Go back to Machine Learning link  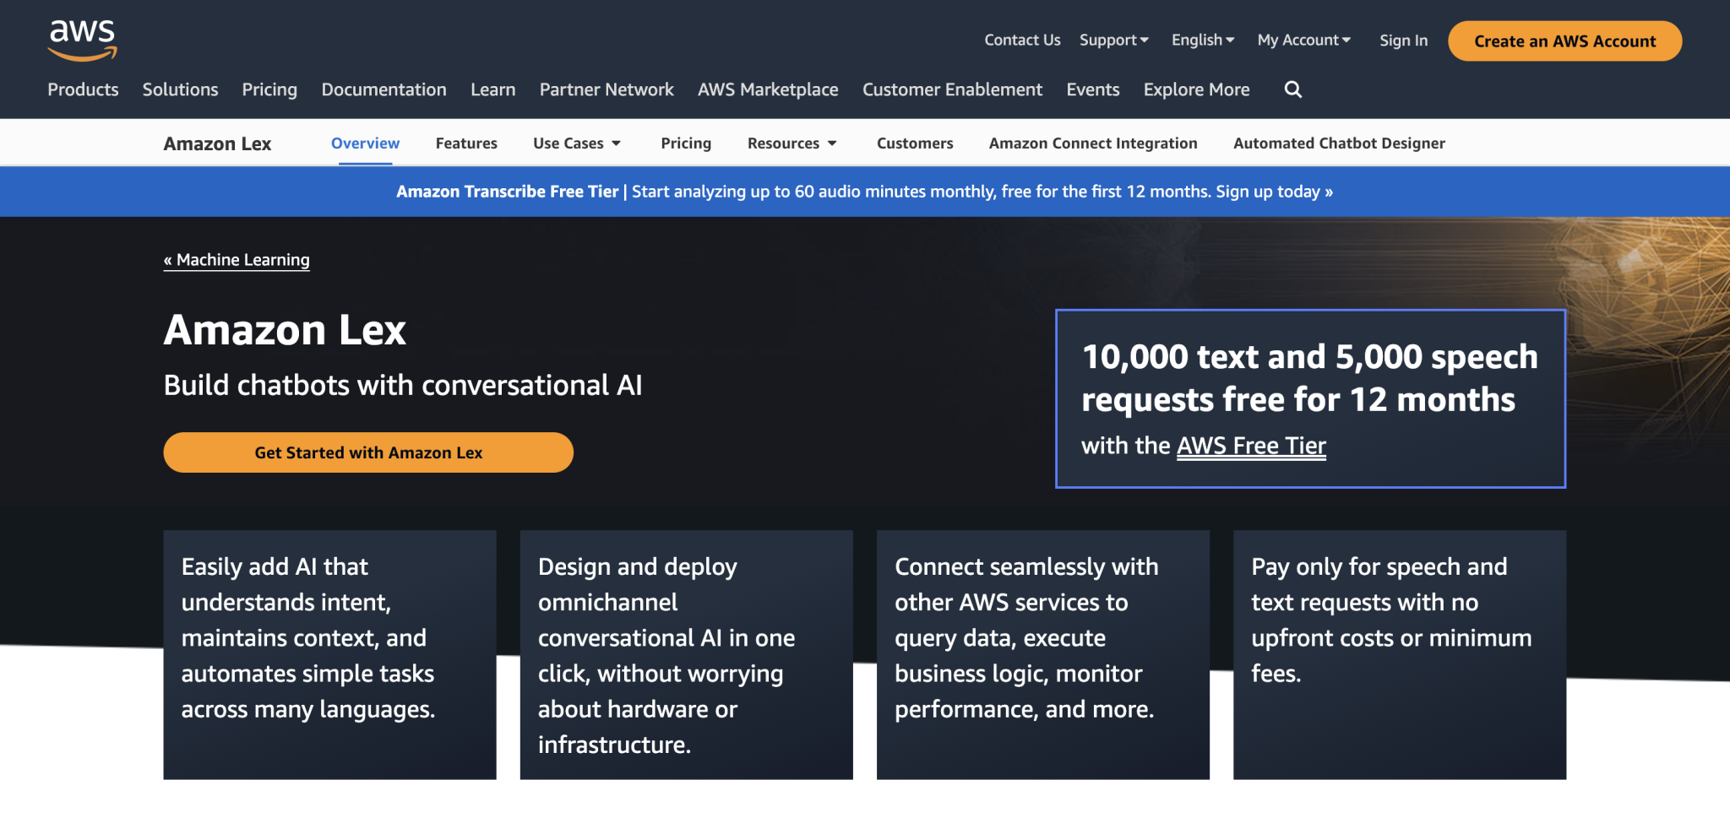pos(237,260)
